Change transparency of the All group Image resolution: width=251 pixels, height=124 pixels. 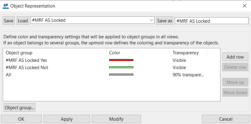point(188,75)
